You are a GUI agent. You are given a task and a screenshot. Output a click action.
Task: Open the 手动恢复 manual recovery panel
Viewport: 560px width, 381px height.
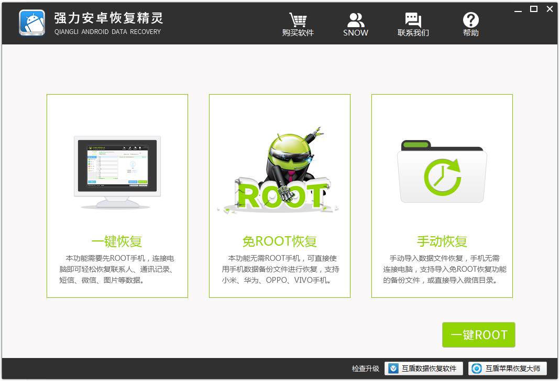point(442,195)
